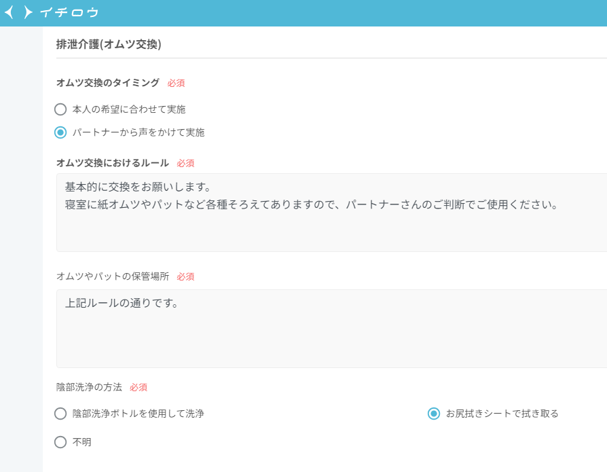Click the オムツ交換におけるルール label
The height and width of the screenshot is (472, 607).
click(113, 163)
